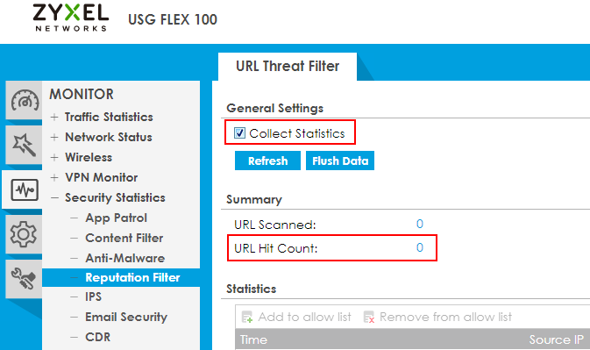Screen dimensions: 590x350
Task: Click the Add to allow list icon
Action: [247, 318]
